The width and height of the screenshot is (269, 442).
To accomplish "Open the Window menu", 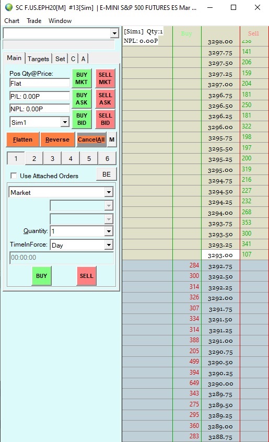I will [60, 21].
